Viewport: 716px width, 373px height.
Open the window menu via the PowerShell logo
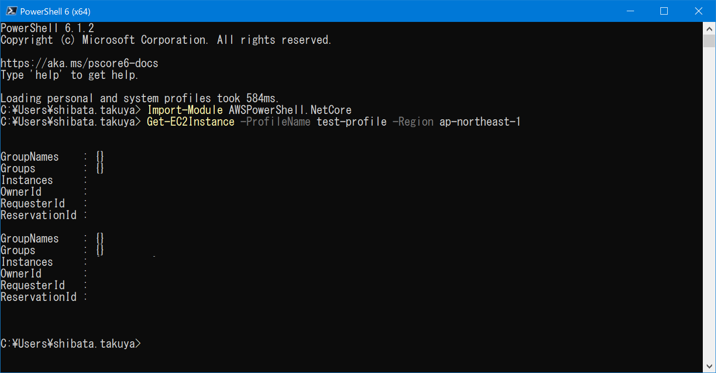(x=12, y=11)
